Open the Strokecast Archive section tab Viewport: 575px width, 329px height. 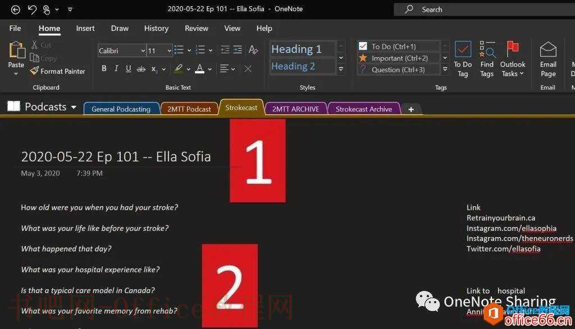click(364, 109)
